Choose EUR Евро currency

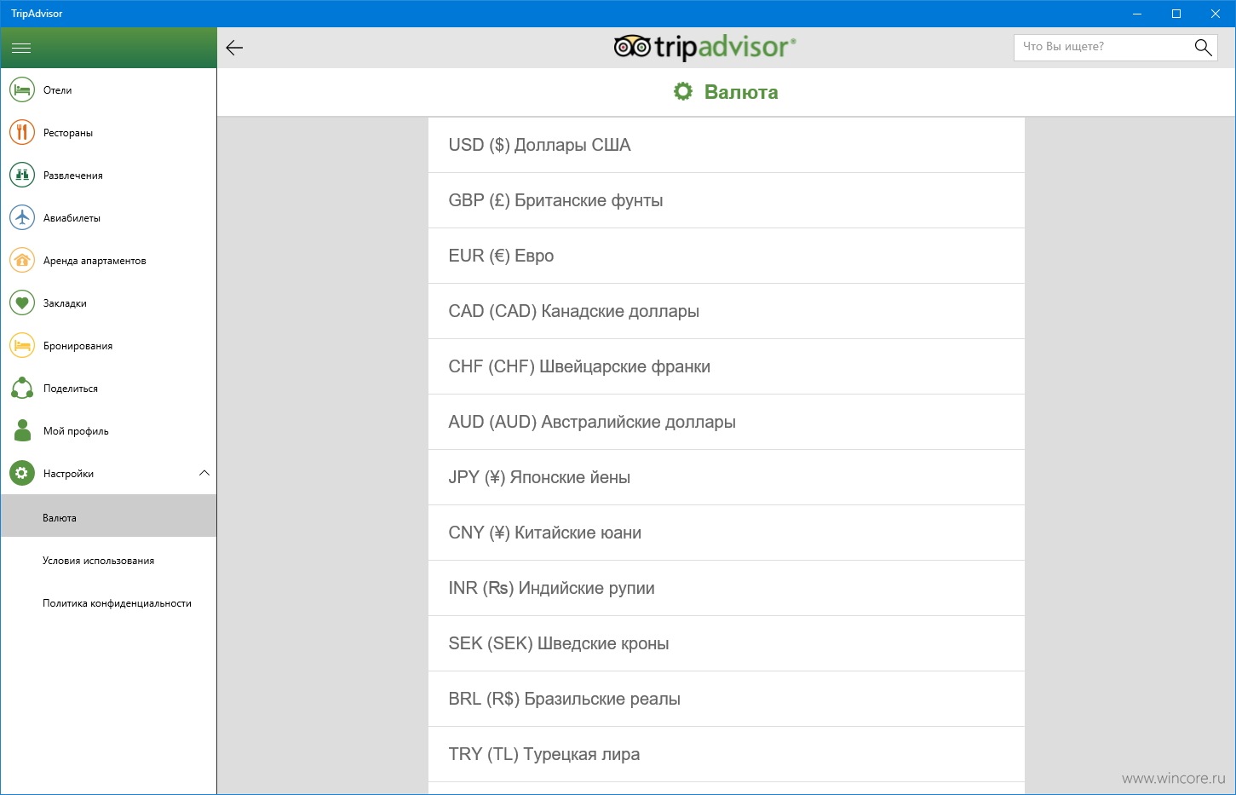pyautogui.click(x=726, y=256)
